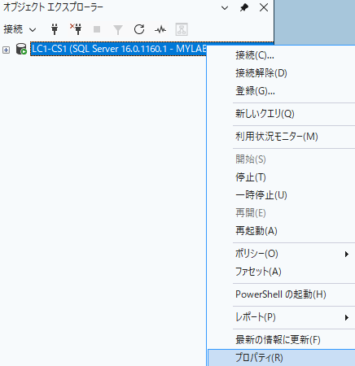Click the LC1-CS1 server database icon

[21, 49]
